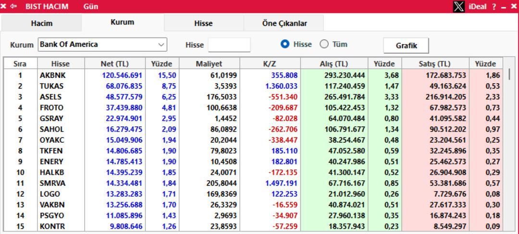Select the GSRAY stock name
Viewport: 519px width, 234px height.
click(x=51, y=119)
